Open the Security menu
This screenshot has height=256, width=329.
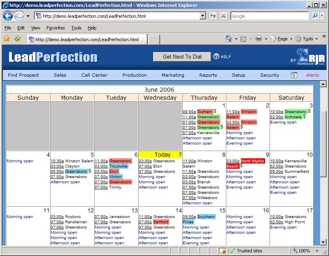point(270,75)
